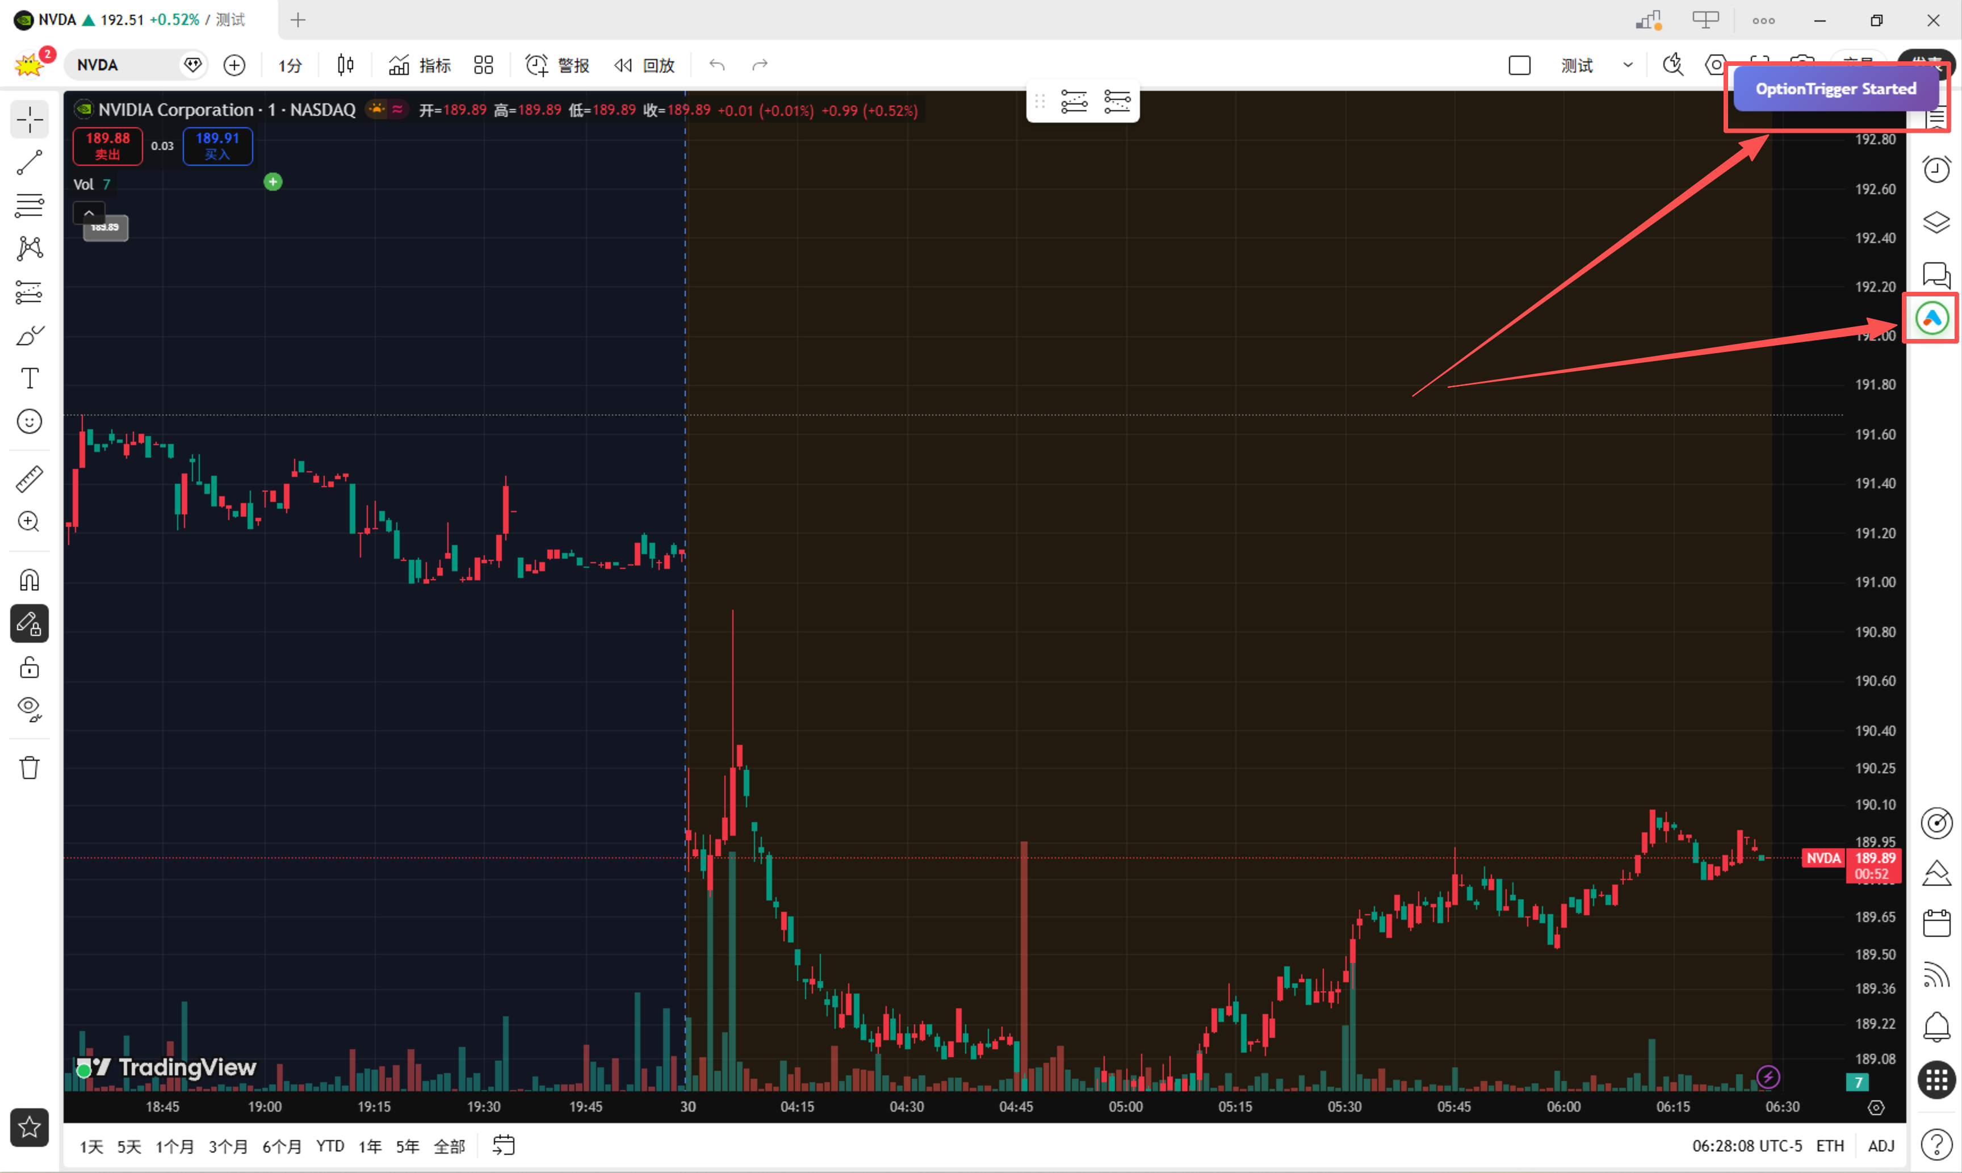Screen dimensions: 1962x1173
Task: Open chart scale settings gear icon
Action: pyautogui.click(x=1876, y=1107)
